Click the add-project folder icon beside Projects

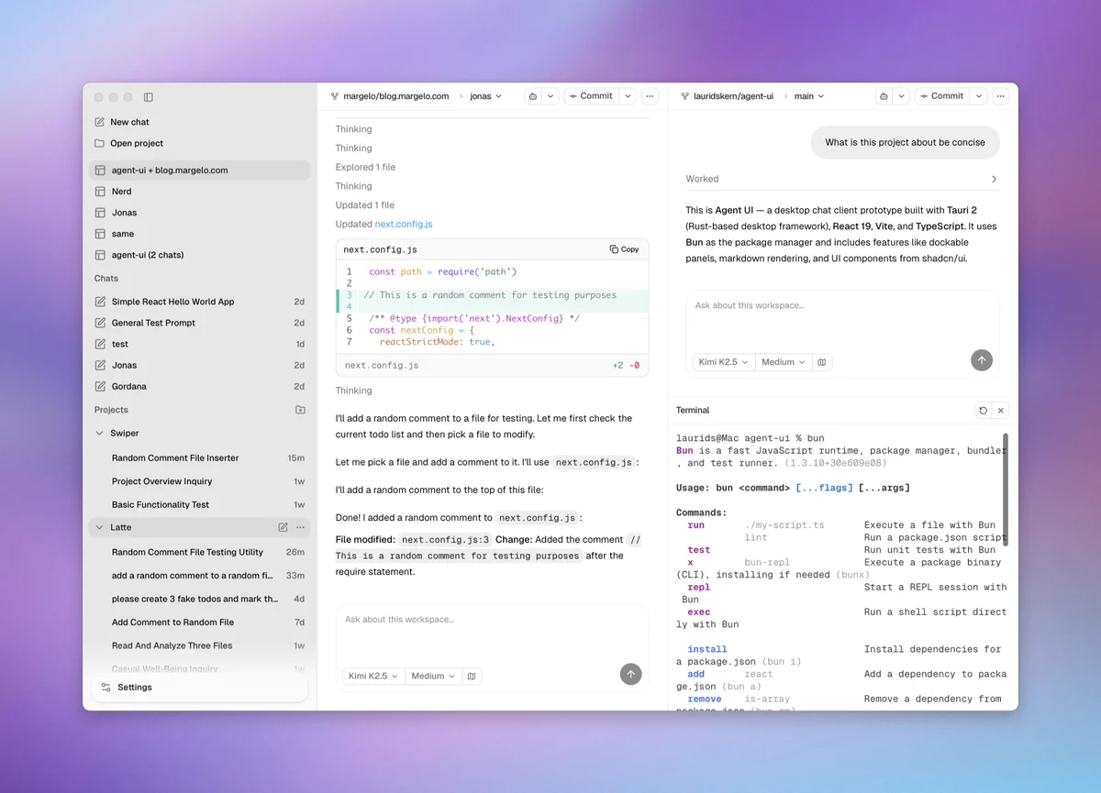click(x=300, y=410)
